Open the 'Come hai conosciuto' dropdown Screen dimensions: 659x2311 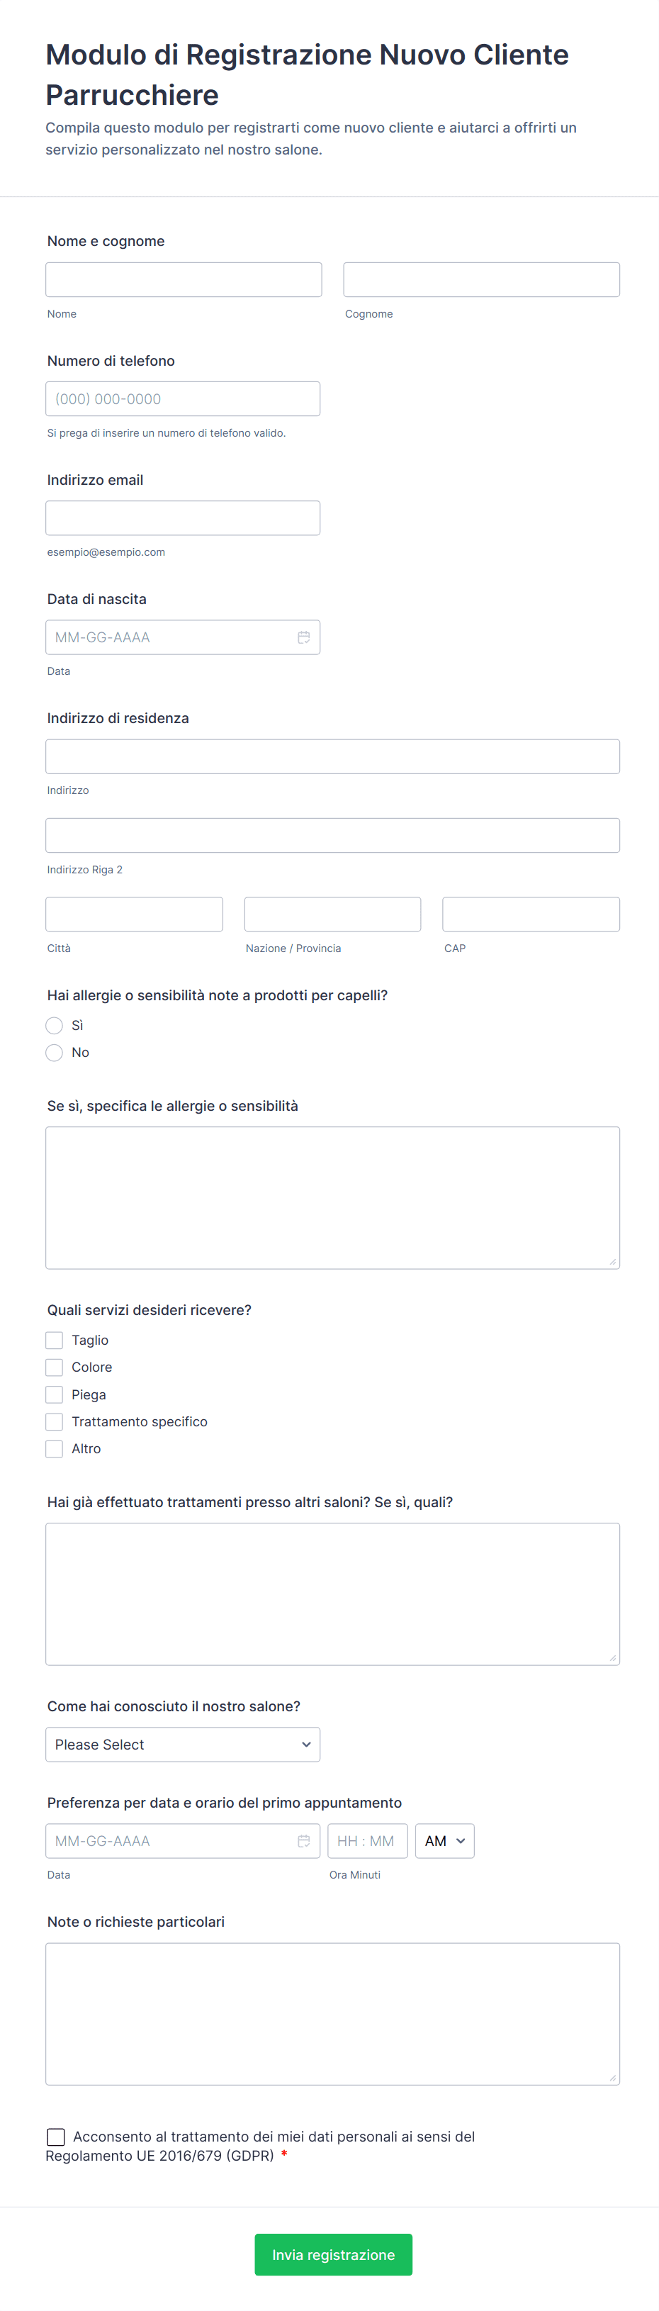coord(183,1745)
